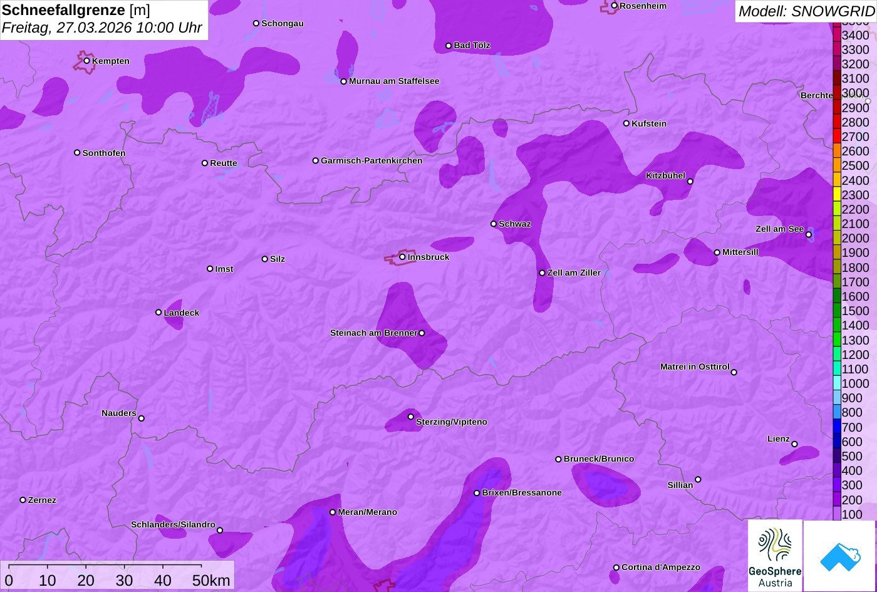
Task: Click the Meran/Merano marker dot
Action: pyautogui.click(x=333, y=512)
